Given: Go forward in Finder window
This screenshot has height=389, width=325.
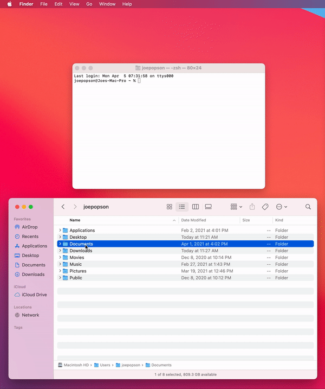Looking at the screenshot, I should coord(75,207).
